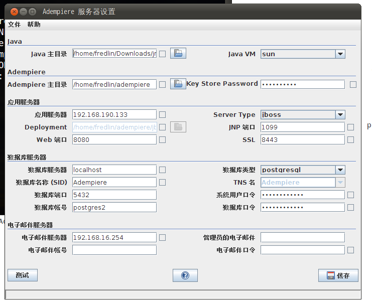Screen dimensions: 372x302
Task: Open the 帮助 menu
Action: [x=34, y=25]
